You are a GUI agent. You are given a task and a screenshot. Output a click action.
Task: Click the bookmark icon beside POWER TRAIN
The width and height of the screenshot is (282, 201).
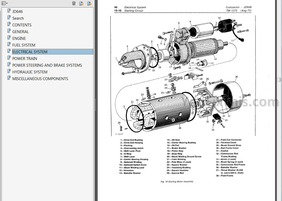click(9, 58)
